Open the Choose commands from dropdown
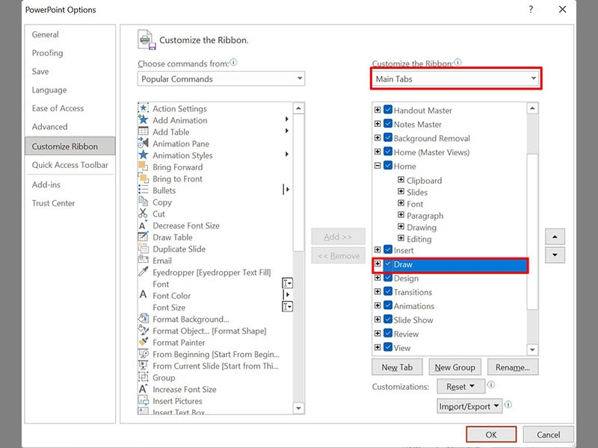598x448 pixels. 221,79
